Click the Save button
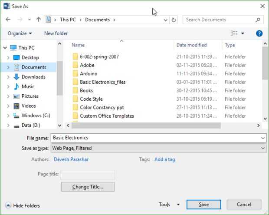This screenshot has height=215, width=269. click(x=204, y=205)
